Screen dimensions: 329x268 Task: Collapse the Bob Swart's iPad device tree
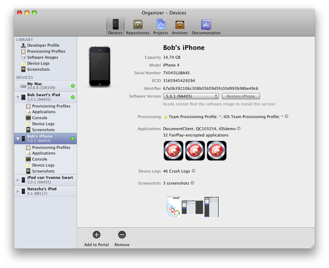18,97
